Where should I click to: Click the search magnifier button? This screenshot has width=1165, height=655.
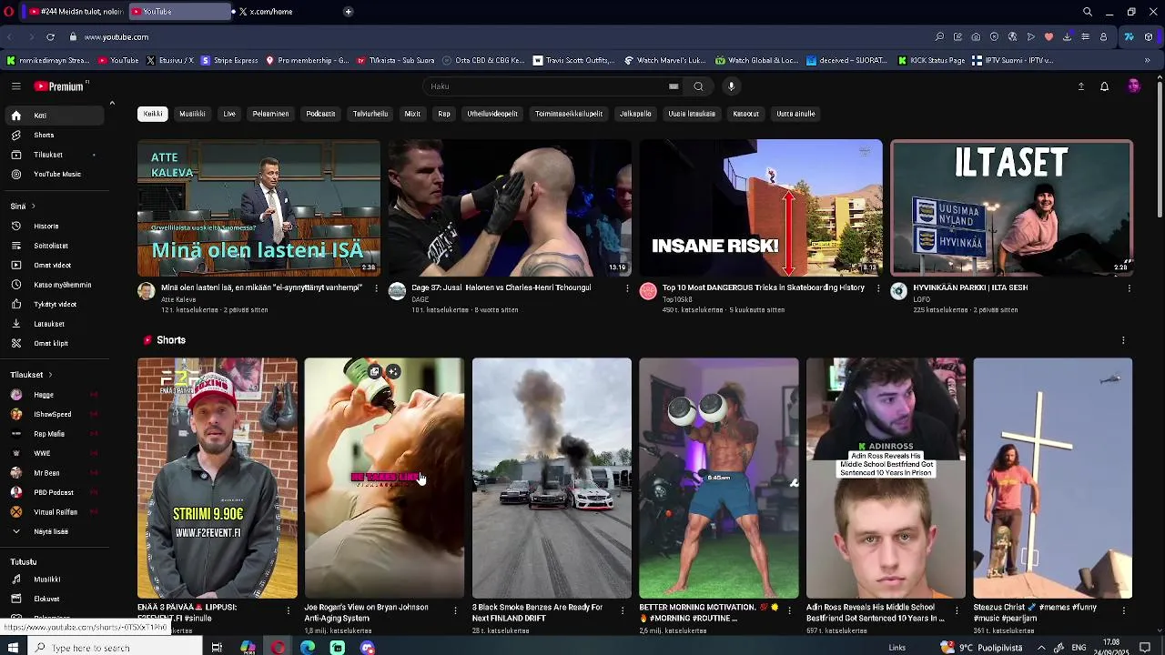(x=698, y=86)
